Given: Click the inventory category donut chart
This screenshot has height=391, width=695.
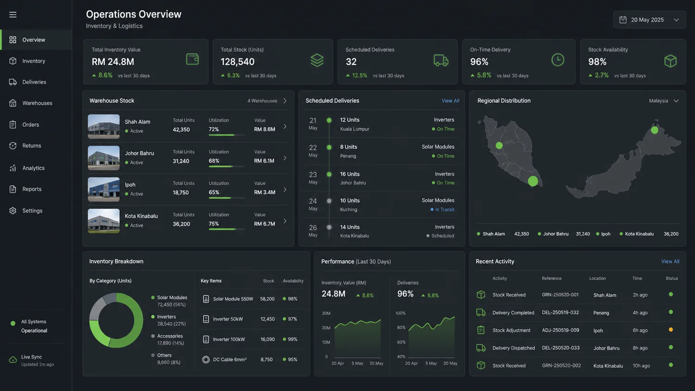Looking at the screenshot, I should (116, 320).
